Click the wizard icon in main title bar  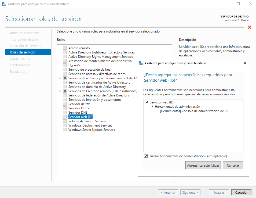point(4,4)
